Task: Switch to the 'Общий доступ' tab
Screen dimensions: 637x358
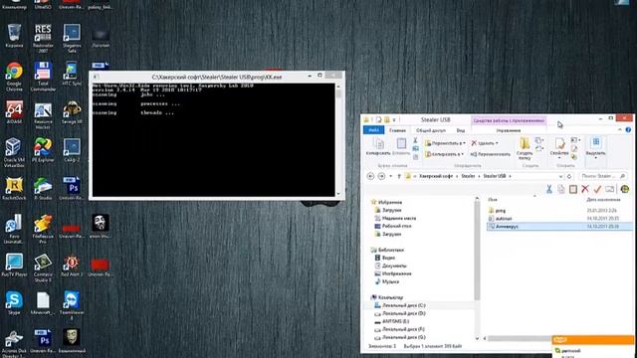Action: (x=431, y=130)
